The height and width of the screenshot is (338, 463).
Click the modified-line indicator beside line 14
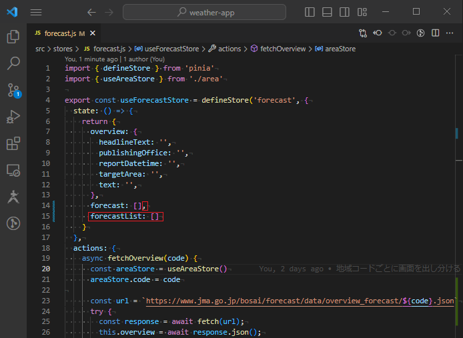(54, 206)
